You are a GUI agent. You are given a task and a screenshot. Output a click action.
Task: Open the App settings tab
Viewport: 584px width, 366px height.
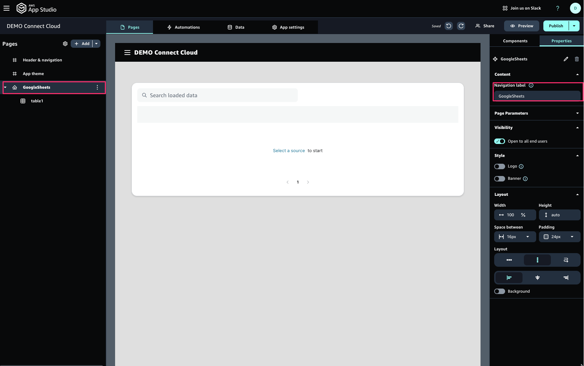[288, 27]
